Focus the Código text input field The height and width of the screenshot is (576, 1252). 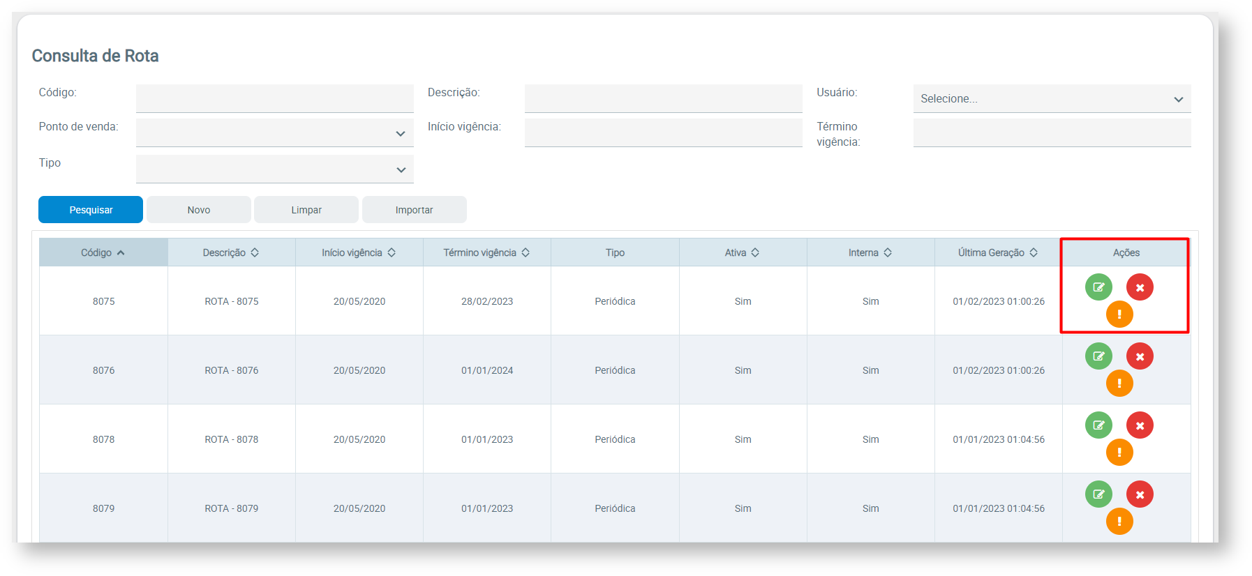pyautogui.click(x=274, y=98)
